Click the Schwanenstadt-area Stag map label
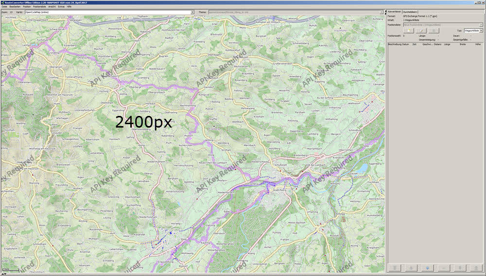486x276 pixels. tap(184, 239)
